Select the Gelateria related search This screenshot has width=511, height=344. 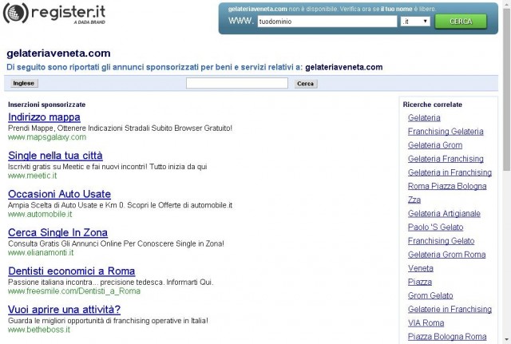(x=424, y=117)
